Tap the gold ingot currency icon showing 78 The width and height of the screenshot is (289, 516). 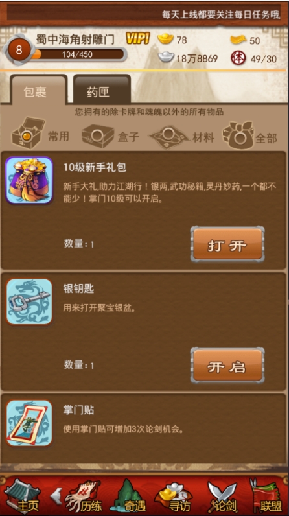[165, 39]
